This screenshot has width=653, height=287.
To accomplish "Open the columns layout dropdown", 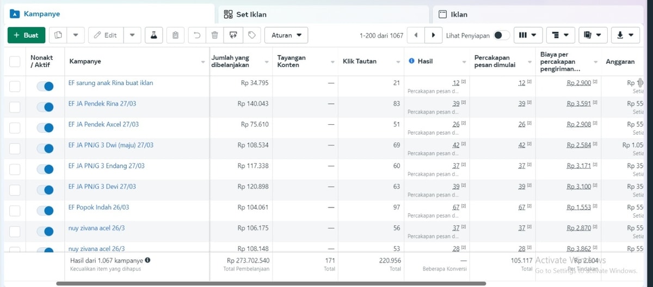I will pos(527,35).
